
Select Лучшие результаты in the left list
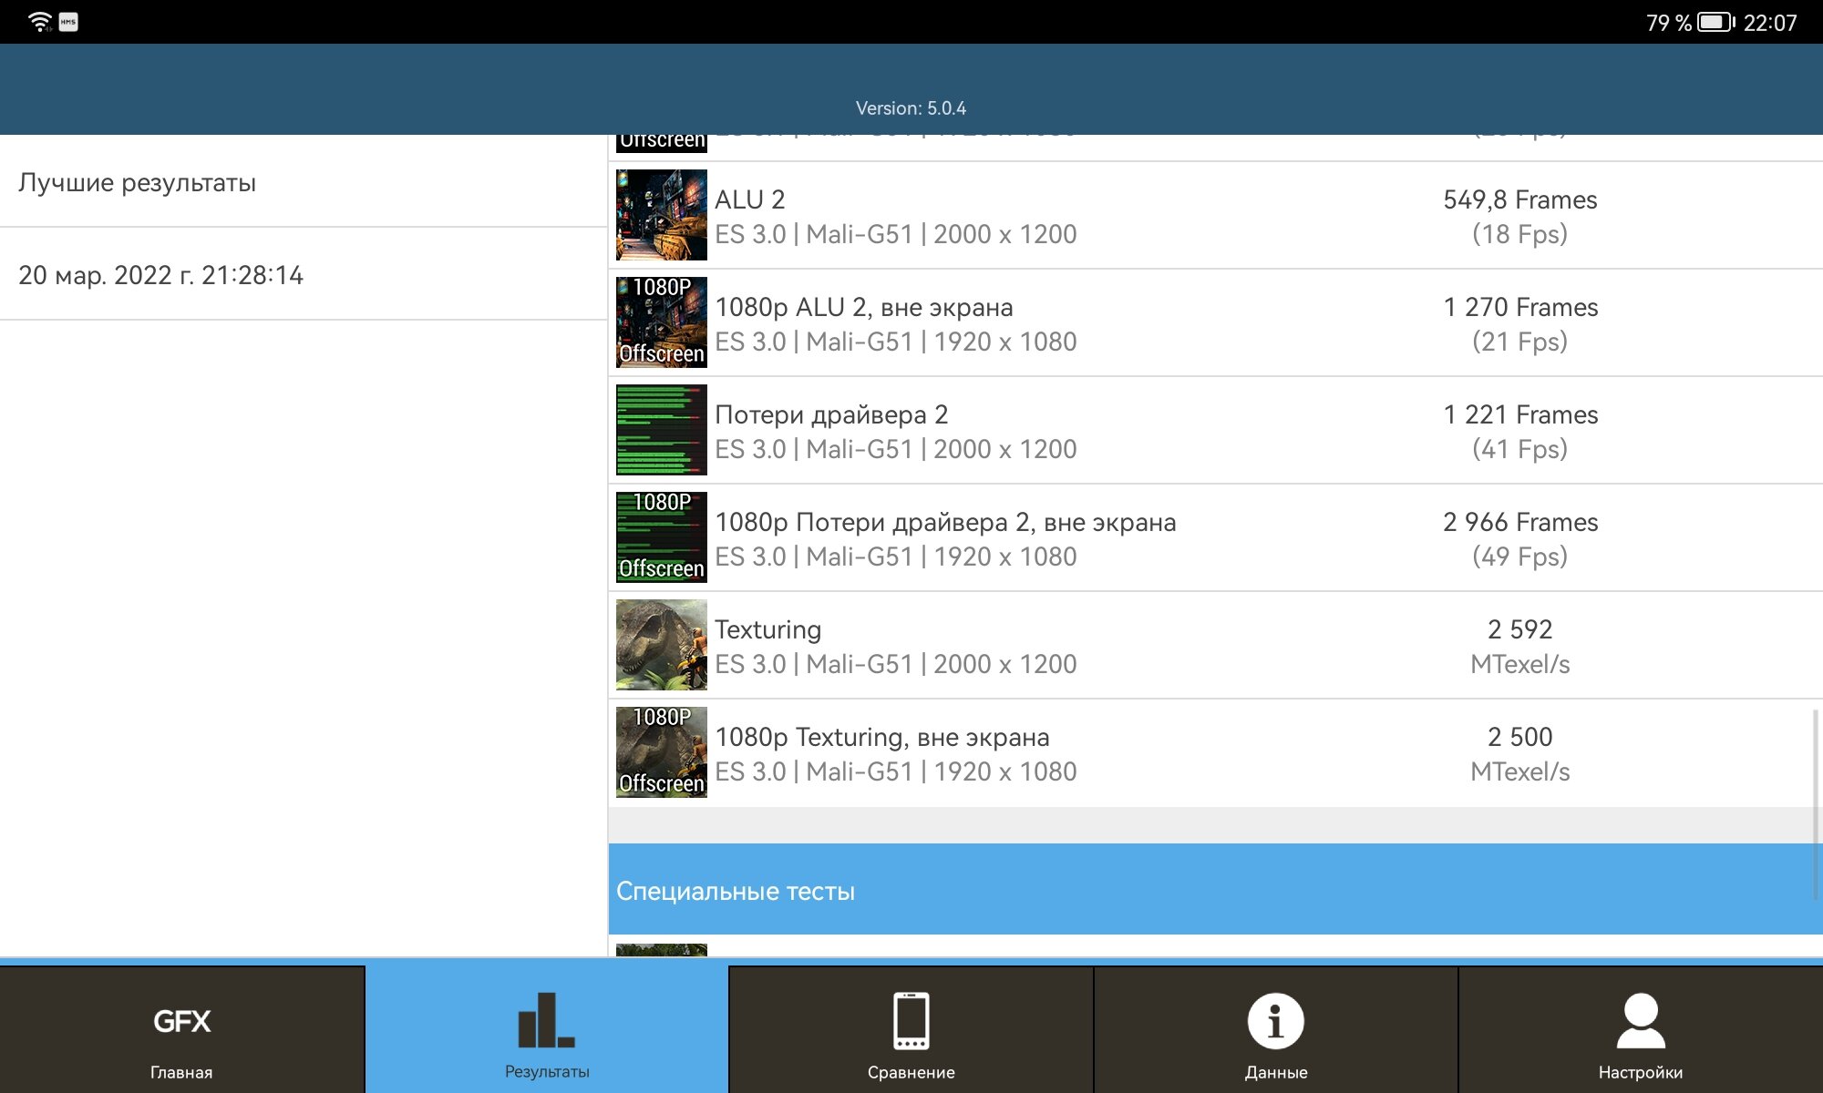point(304,182)
